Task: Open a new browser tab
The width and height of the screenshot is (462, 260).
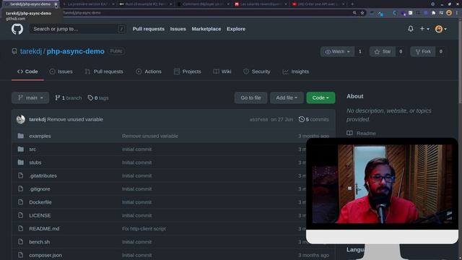Action: [352, 4]
